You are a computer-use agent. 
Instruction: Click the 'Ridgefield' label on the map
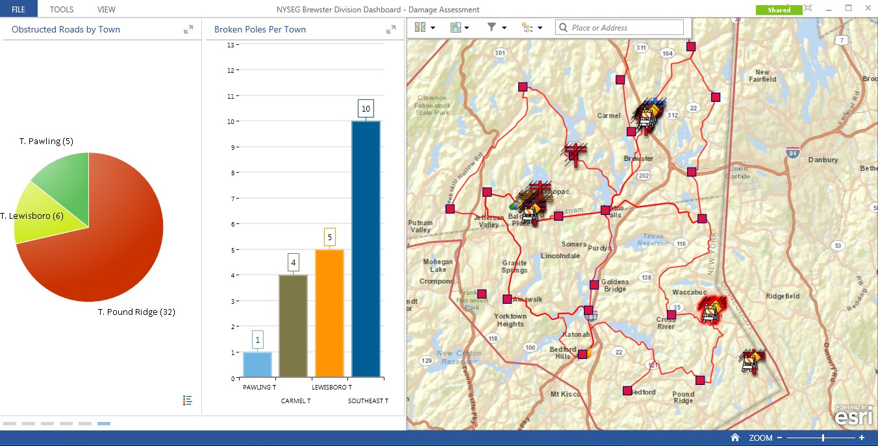(x=783, y=296)
